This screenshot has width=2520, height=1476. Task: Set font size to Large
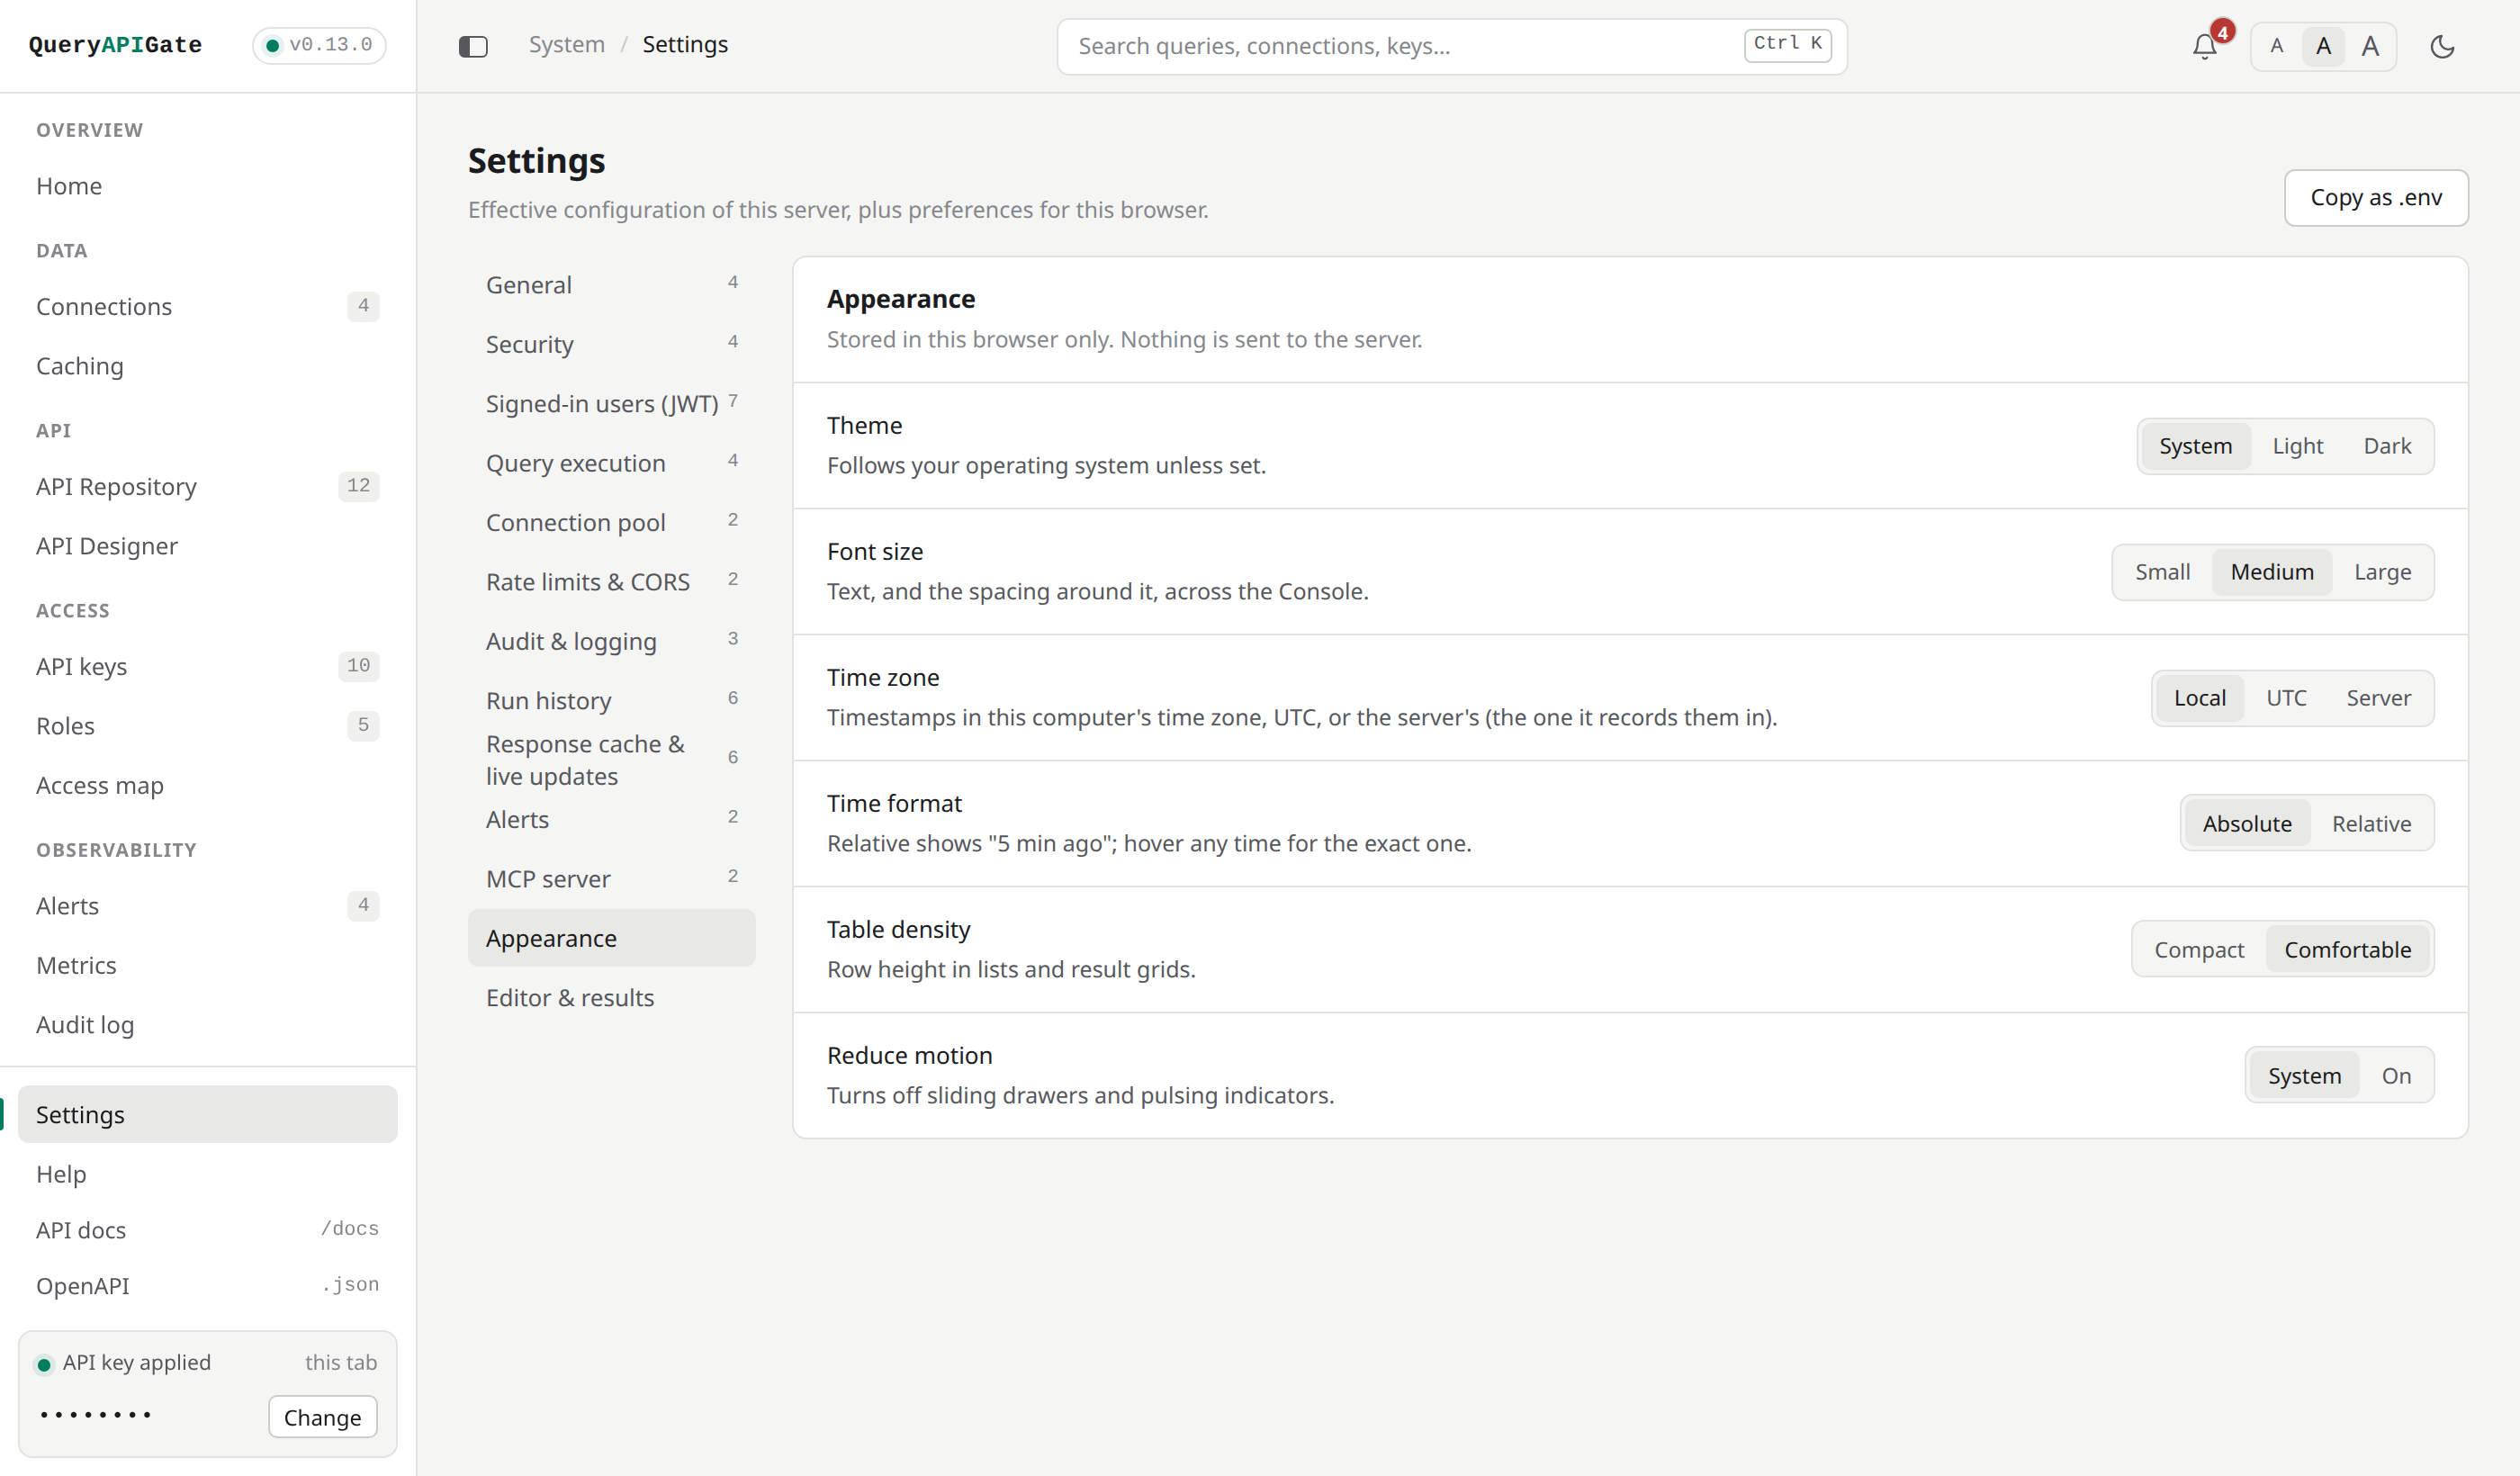tap(2382, 572)
